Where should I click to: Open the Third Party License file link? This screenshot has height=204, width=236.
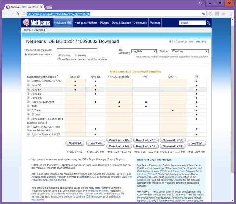[x=173, y=180]
